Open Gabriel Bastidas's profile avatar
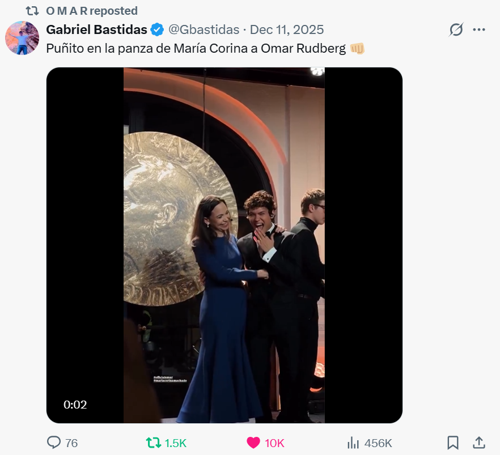This screenshot has width=500, height=455. tap(22, 38)
